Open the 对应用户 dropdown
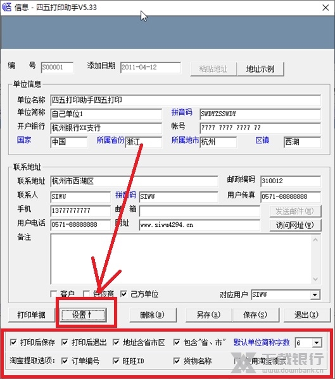Image resolution: width=335 pixels, height=379 pixels. 315,295
